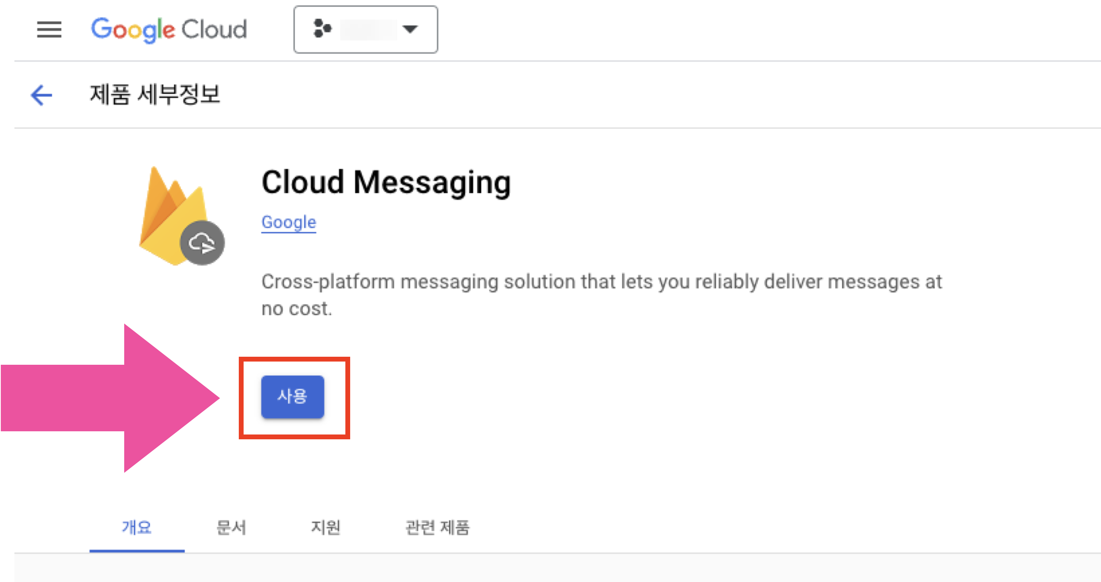Open the hamburger navigation menu

click(49, 30)
